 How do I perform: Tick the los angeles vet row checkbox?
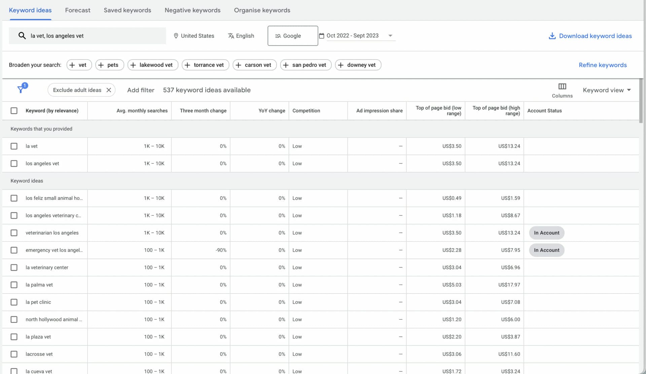(x=14, y=163)
